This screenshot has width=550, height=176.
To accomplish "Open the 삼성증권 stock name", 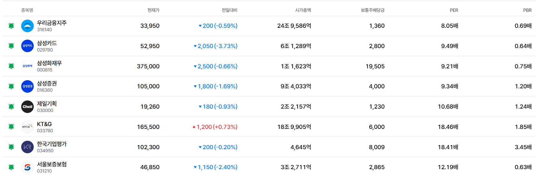I will 47,83.
